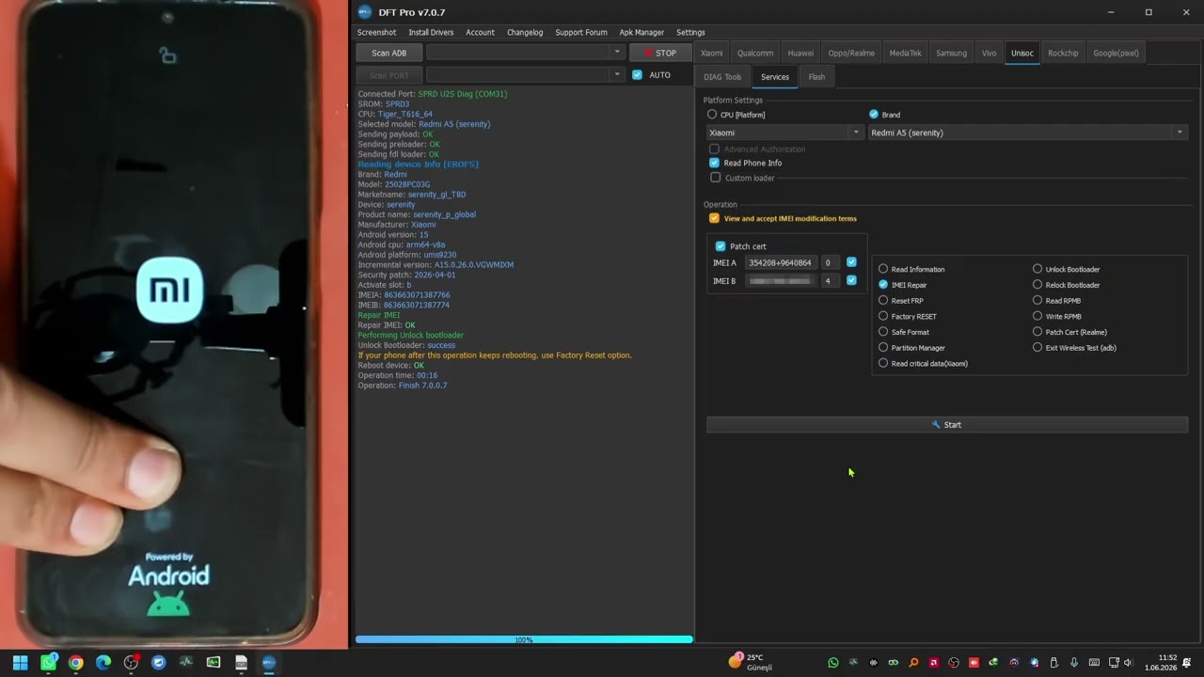The image size is (1204, 677).
Task: Click the DFT Pro logo in title bar
Action: pyautogui.click(x=365, y=12)
